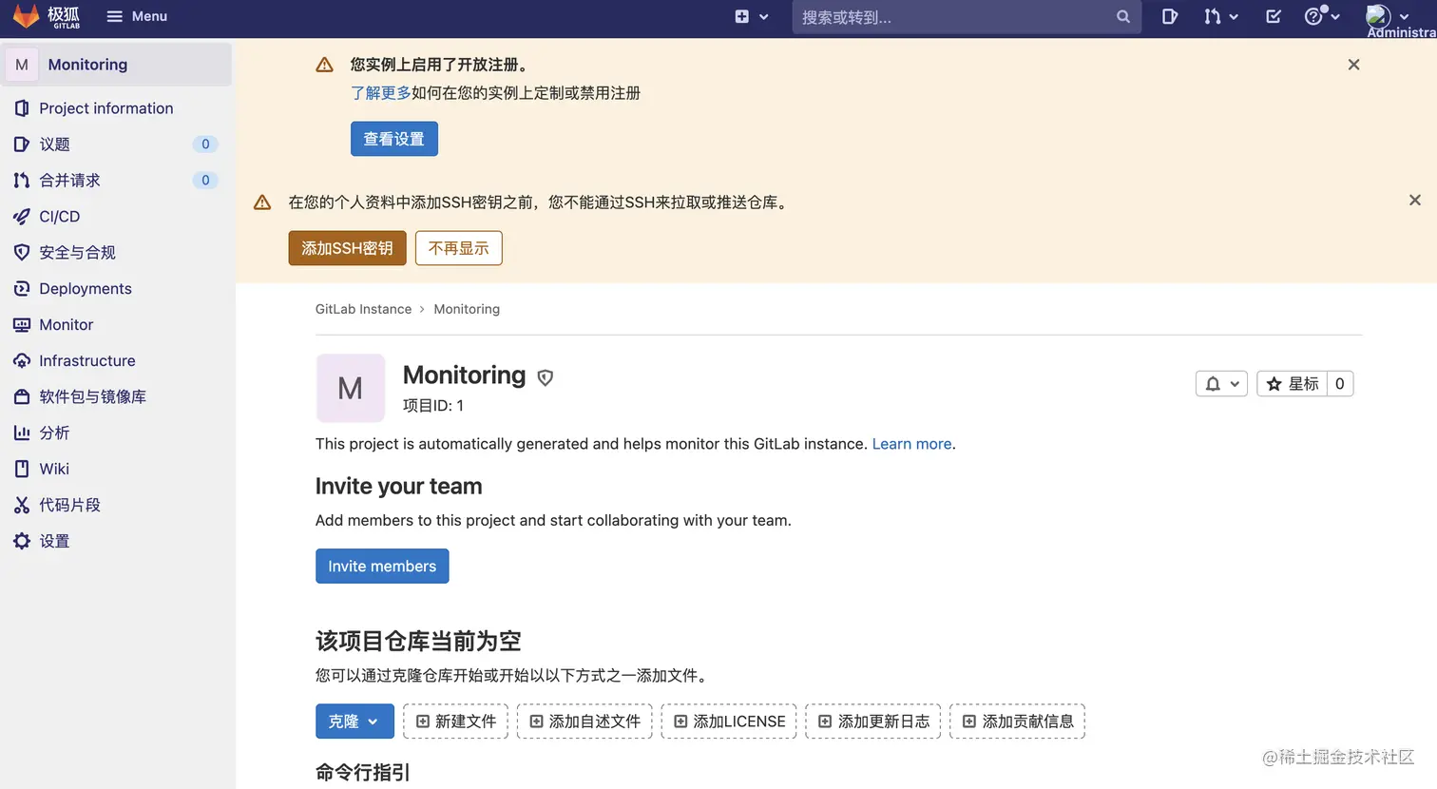This screenshot has width=1437, height=789.
Task: Open the create new plus dropdown
Action: [751, 16]
